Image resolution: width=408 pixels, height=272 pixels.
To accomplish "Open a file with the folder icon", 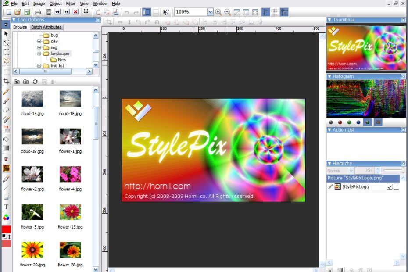I will coord(18,12).
